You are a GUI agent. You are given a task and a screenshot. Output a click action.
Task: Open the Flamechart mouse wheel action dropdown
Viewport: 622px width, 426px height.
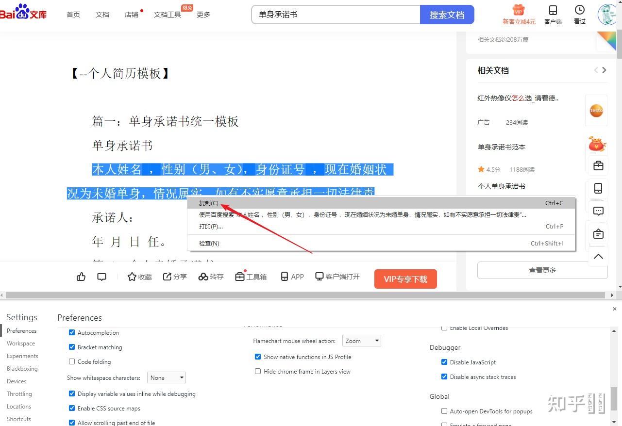(361, 341)
